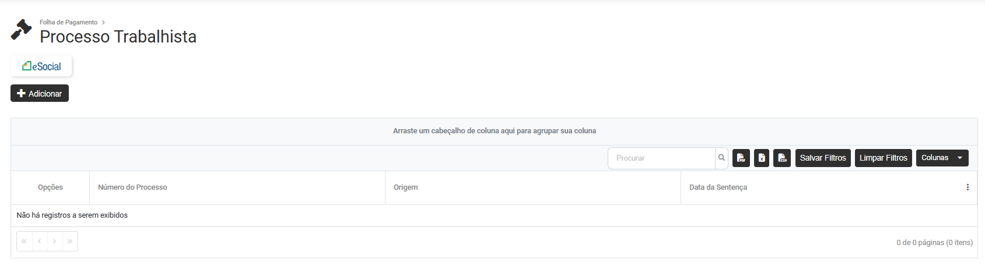Go to the next page arrow
Viewport: 985px width, 266px height.
click(55, 241)
